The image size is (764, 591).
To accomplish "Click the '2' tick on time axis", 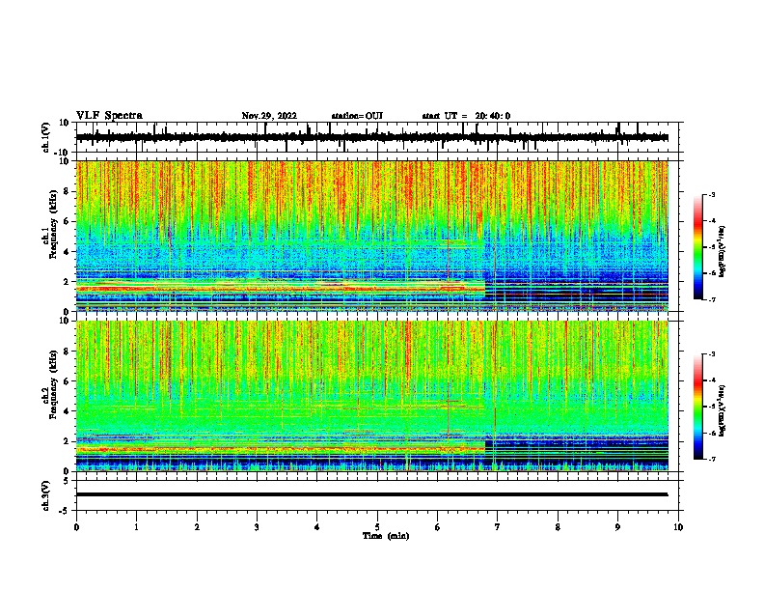I will [197, 527].
